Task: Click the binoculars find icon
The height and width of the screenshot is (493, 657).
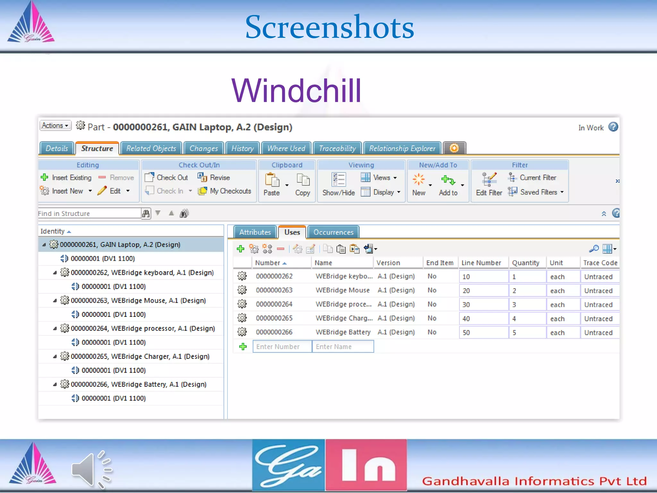Action: 146,213
